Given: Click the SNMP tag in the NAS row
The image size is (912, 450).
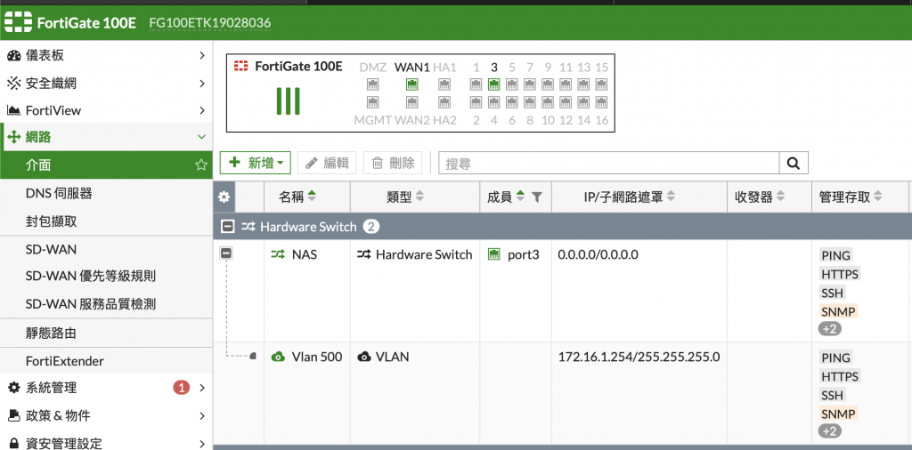Looking at the screenshot, I should point(839,311).
